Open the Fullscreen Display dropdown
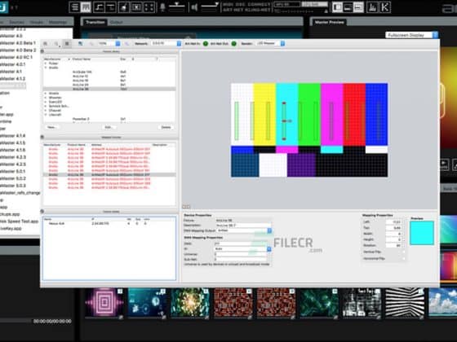457x342 pixels. click(x=412, y=35)
